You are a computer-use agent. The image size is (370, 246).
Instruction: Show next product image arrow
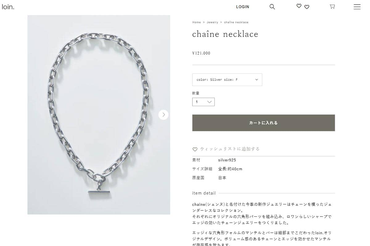163,115
